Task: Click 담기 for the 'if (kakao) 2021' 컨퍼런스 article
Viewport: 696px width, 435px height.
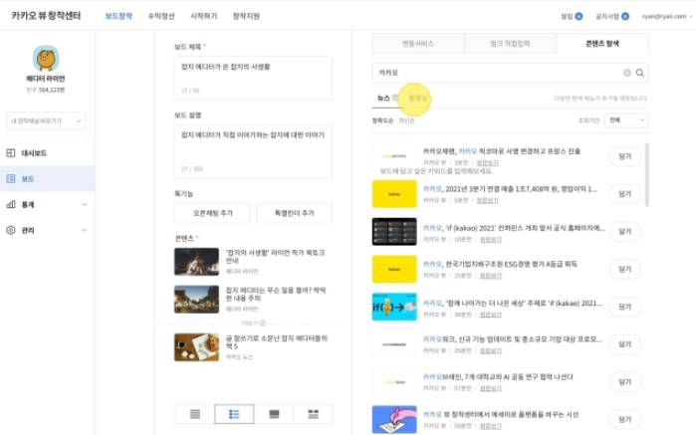Action: coord(625,231)
